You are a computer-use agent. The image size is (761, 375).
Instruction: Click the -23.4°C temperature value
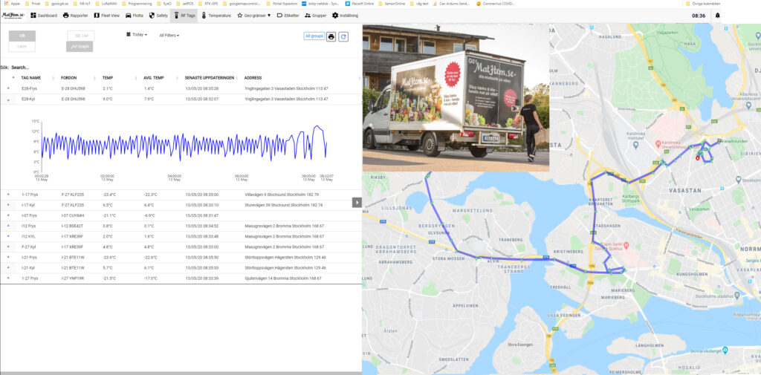coord(109,194)
